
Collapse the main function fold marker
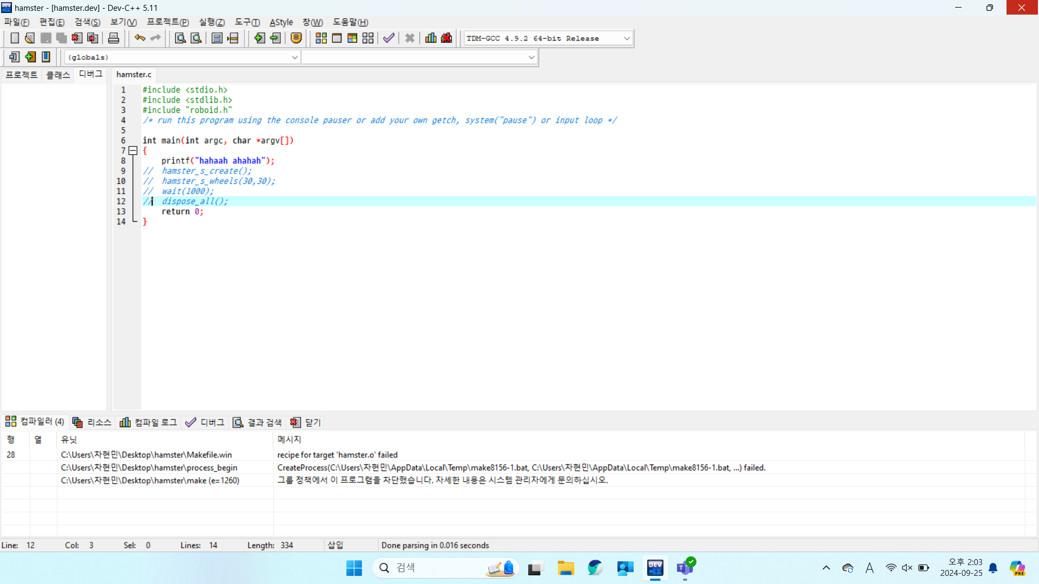133,151
